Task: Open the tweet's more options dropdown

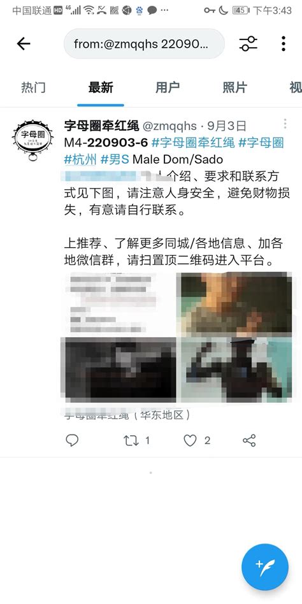Action: [285, 124]
